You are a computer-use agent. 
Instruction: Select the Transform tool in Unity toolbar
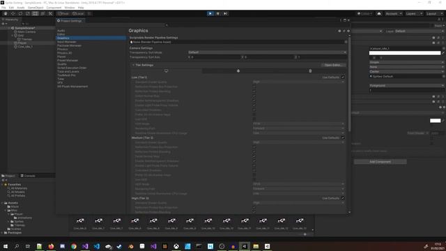pyautogui.click(x=43, y=13)
